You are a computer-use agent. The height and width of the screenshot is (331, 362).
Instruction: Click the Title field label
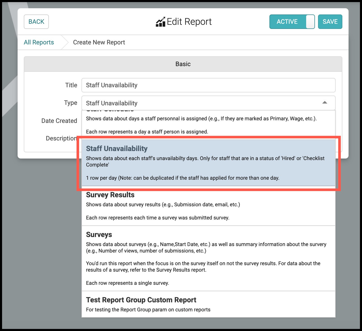coord(71,85)
